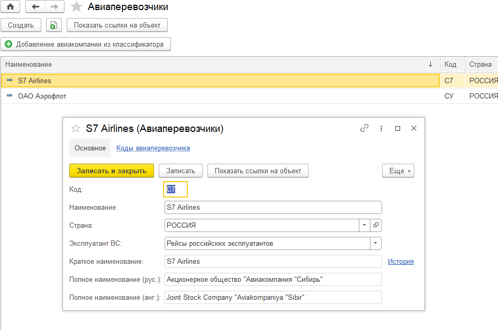The width and height of the screenshot is (498, 330).
Task: Go to the home page icon
Action: click(x=11, y=7)
